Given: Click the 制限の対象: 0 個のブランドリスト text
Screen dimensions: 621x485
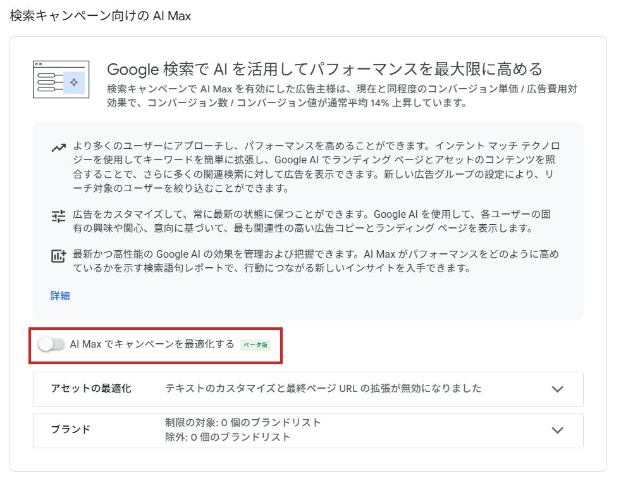Looking at the screenshot, I should point(243,422).
